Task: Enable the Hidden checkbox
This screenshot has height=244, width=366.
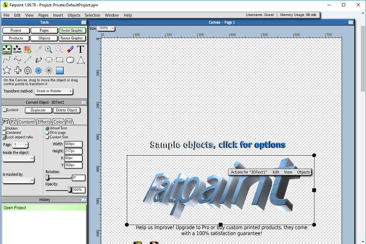Action: click(4, 128)
